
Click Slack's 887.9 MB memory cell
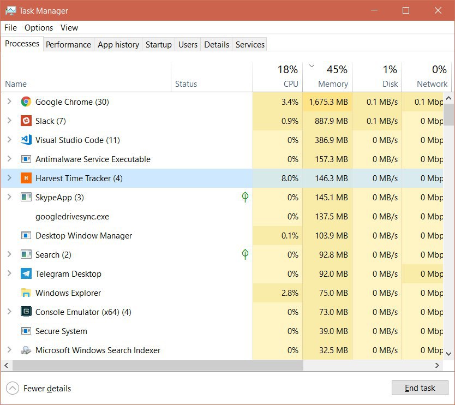327,121
